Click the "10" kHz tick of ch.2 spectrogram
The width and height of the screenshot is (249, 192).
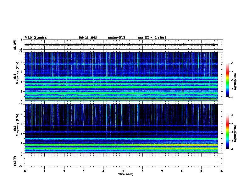pyautogui.click(x=21, y=104)
